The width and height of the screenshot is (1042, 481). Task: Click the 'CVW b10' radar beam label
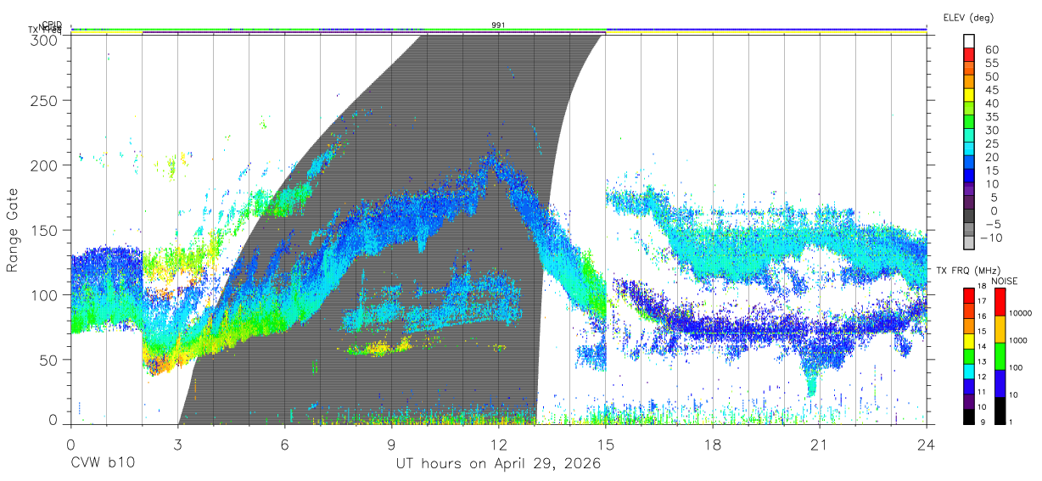[102, 464]
